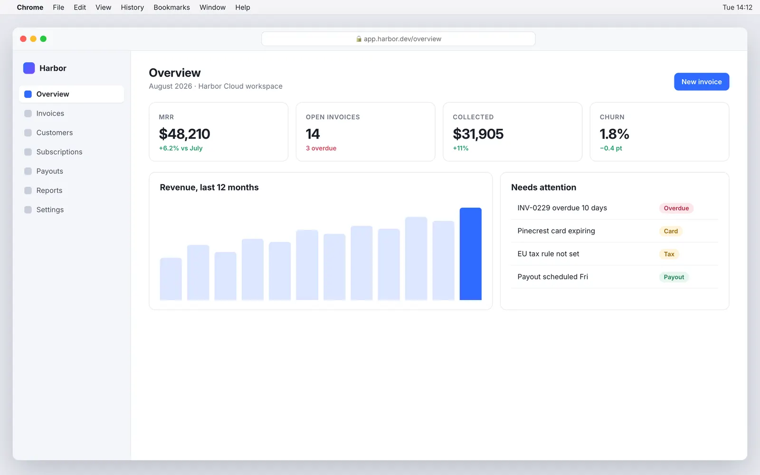Select the highlighted blue revenue bar
Image resolution: width=760 pixels, height=475 pixels.
(x=470, y=254)
